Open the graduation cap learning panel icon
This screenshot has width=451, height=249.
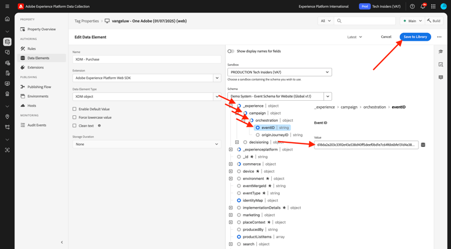[441, 52]
